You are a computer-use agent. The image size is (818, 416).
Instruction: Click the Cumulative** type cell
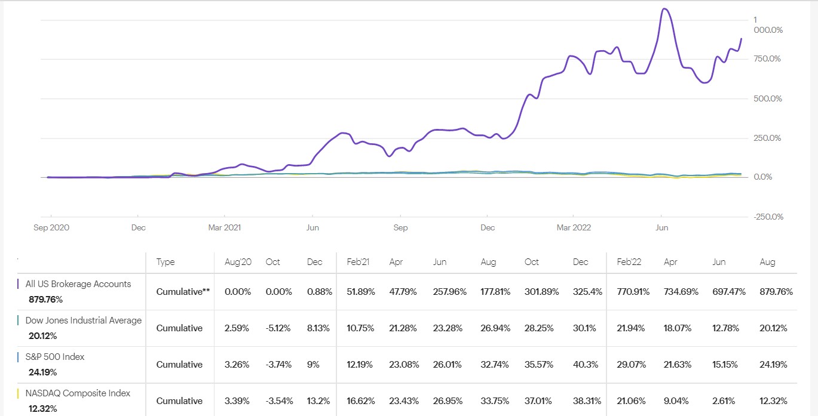point(183,292)
